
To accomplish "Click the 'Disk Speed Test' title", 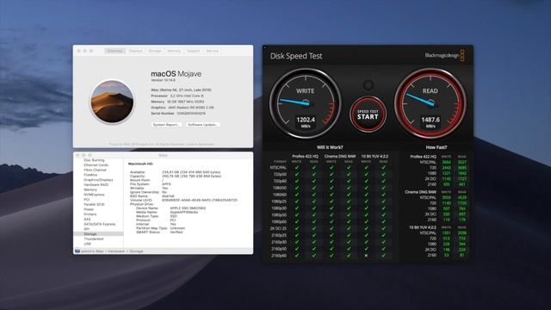I will (x=296, y=56).
